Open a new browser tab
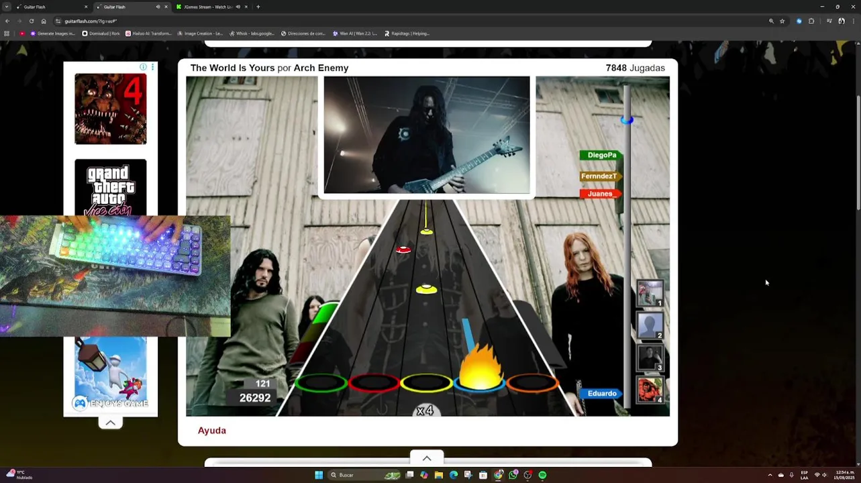The width and height of the screenshot is (861, 483). click(258, 7)
